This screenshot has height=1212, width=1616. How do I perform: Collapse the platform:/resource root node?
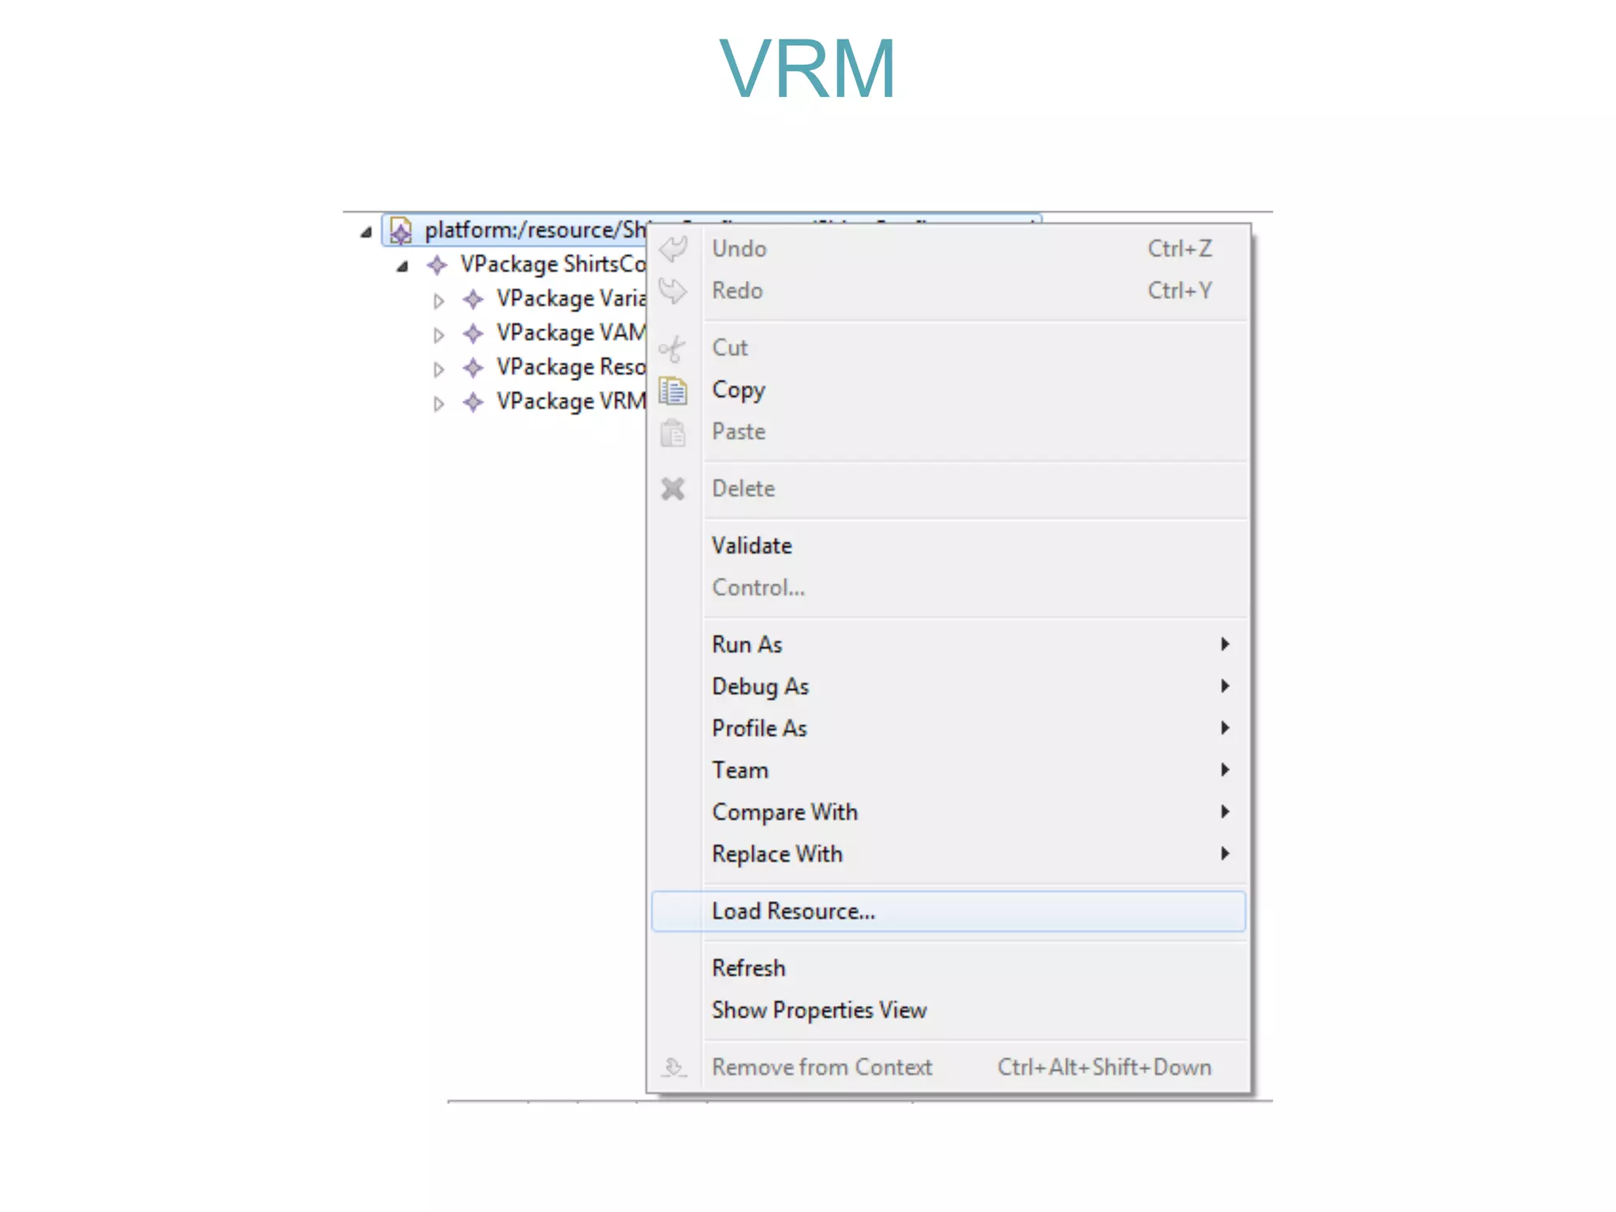[365, 232]
